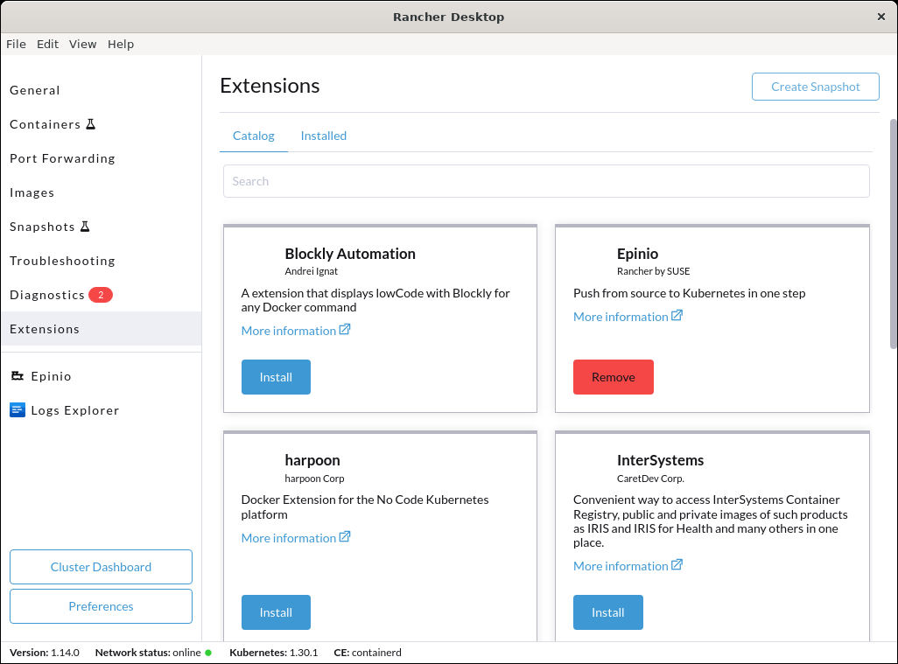The height and width of the screenshot is (664, 898).
Task: Click the Version 1.14.0 status text
Action: (45, 653)
